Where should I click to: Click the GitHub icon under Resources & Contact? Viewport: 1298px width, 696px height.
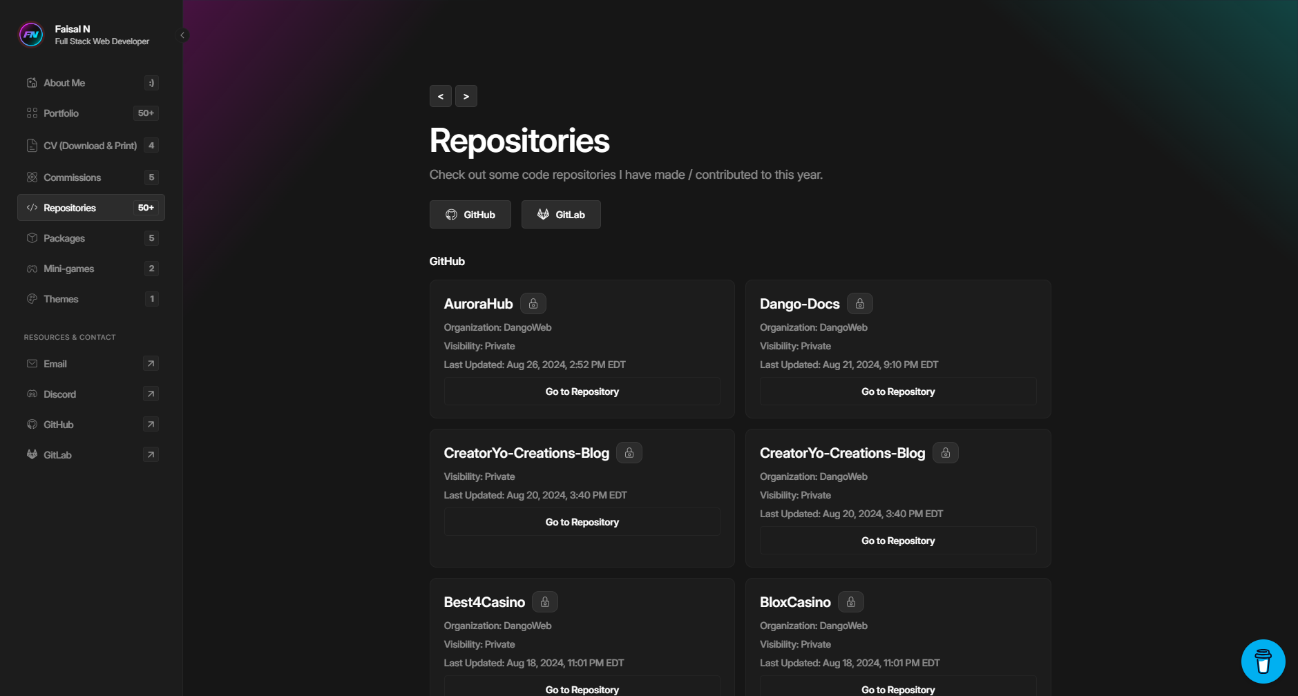pos(32,424)
